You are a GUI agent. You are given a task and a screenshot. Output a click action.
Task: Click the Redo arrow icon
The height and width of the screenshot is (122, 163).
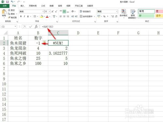coord(18,2)
